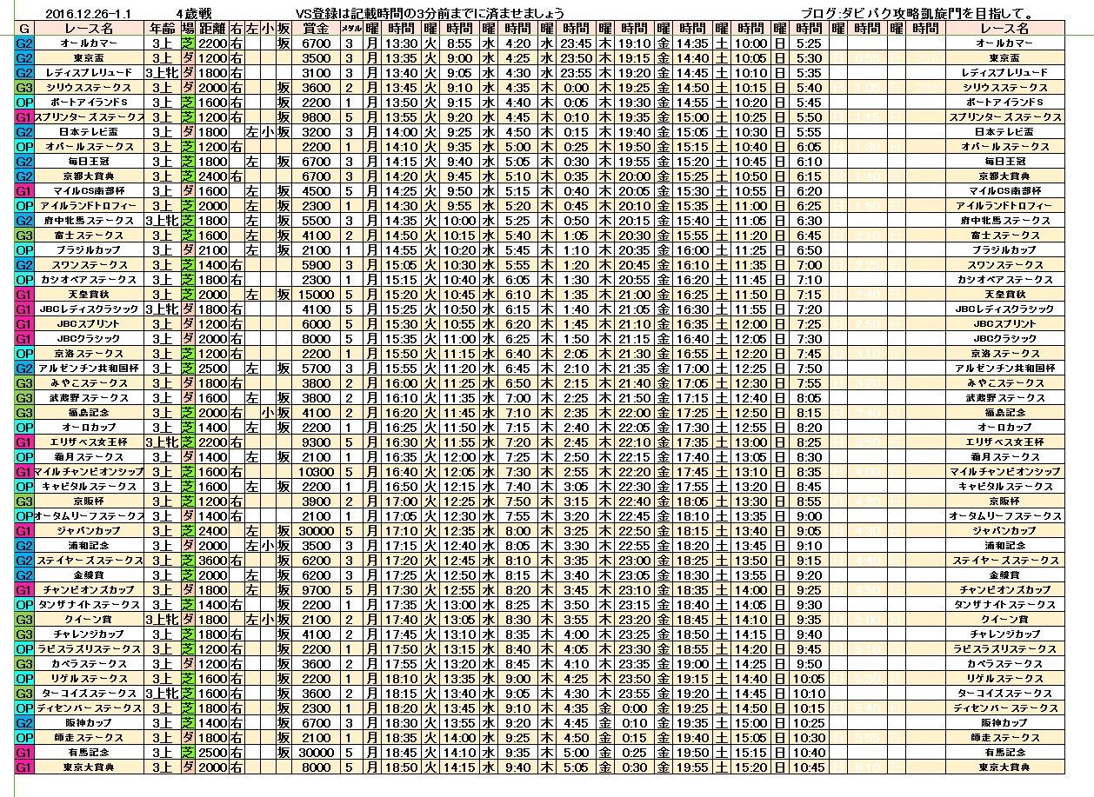Select the prize cell "3900" for 京阪杯
This screenshot has height=797, width=1094.
316,501
